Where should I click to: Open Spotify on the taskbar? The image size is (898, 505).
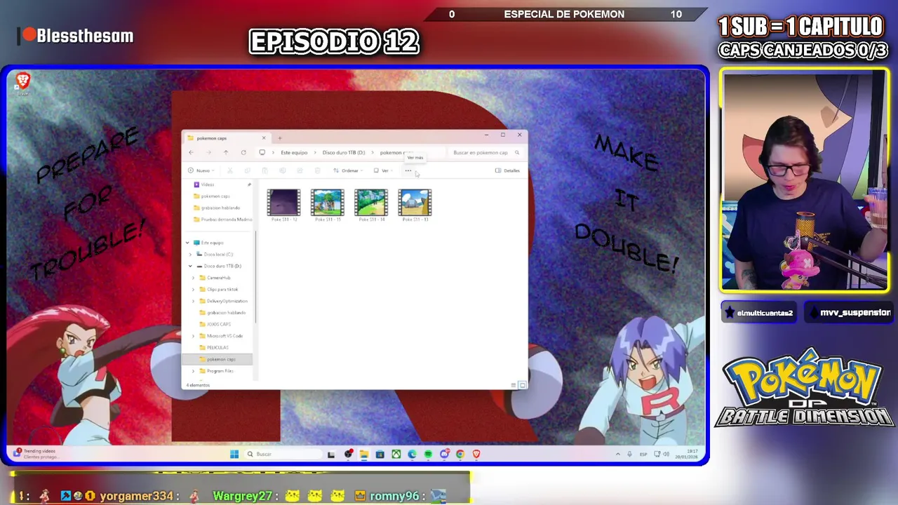click(x=428, y=454)
